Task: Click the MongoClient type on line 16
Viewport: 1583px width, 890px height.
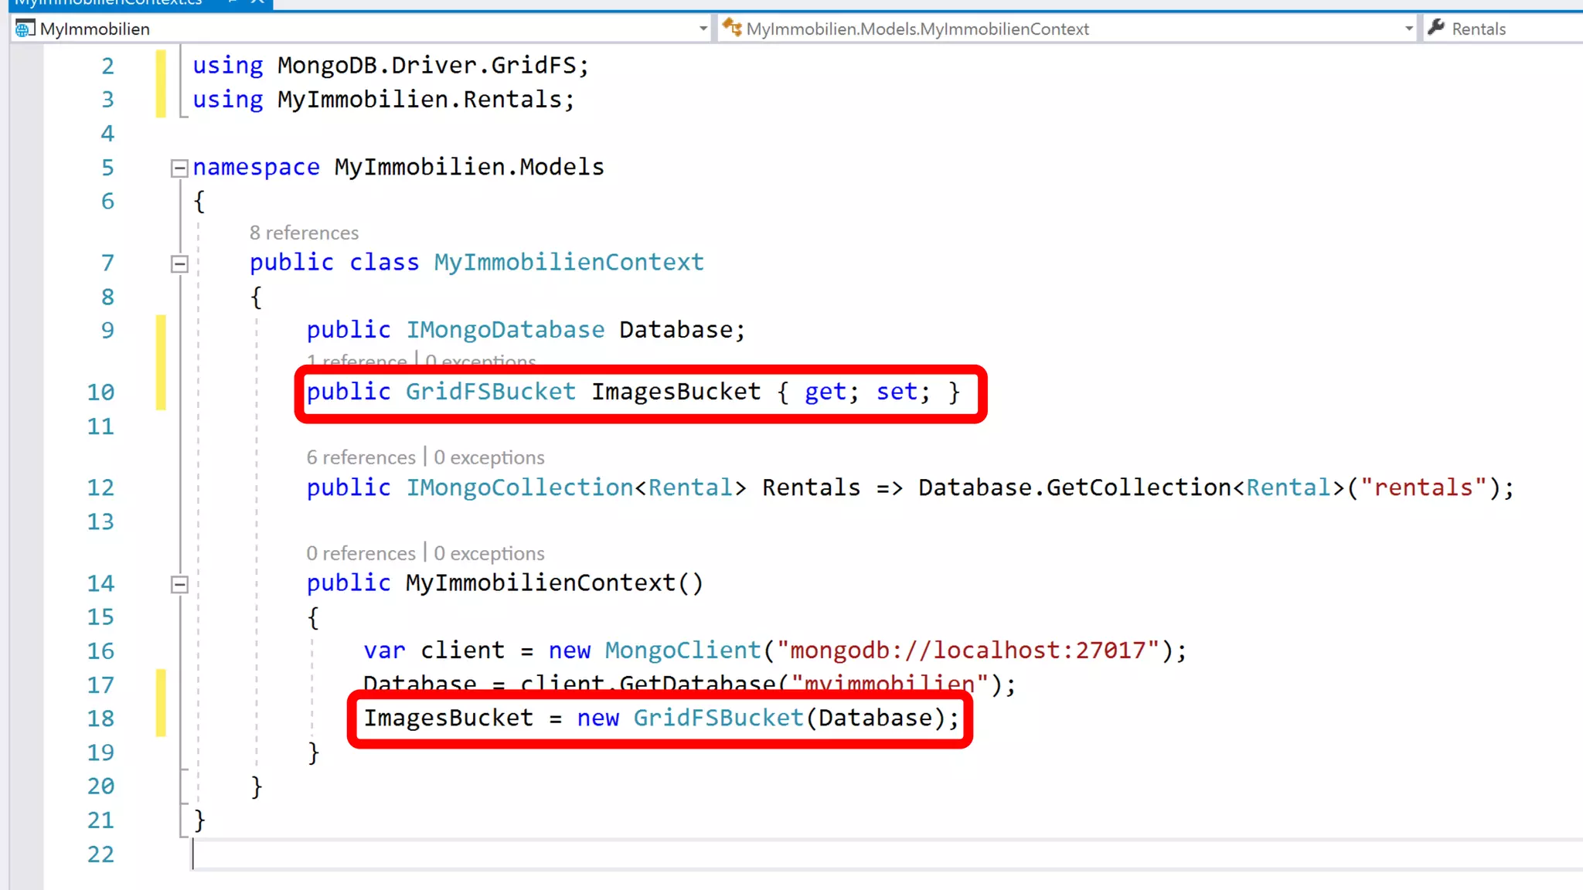Action: click(683, 651)
